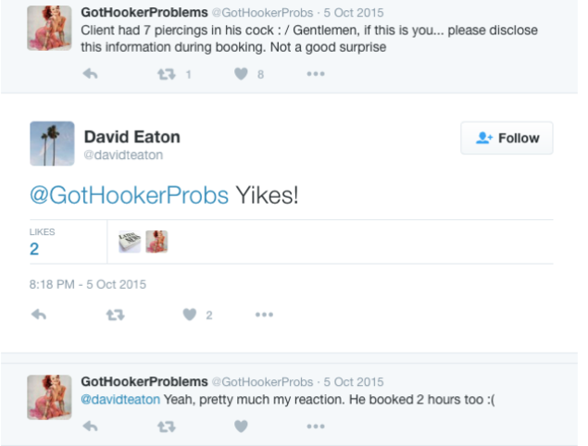Open first liker's avatar thumbnail
The width and height of the screenshot is (588, 446).
[130, 242]
